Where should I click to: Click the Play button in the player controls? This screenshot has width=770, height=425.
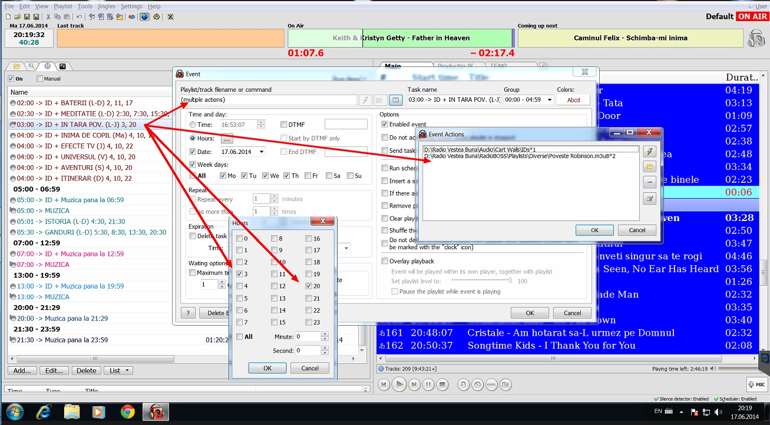pyautogui.click(x=399, y=384)
